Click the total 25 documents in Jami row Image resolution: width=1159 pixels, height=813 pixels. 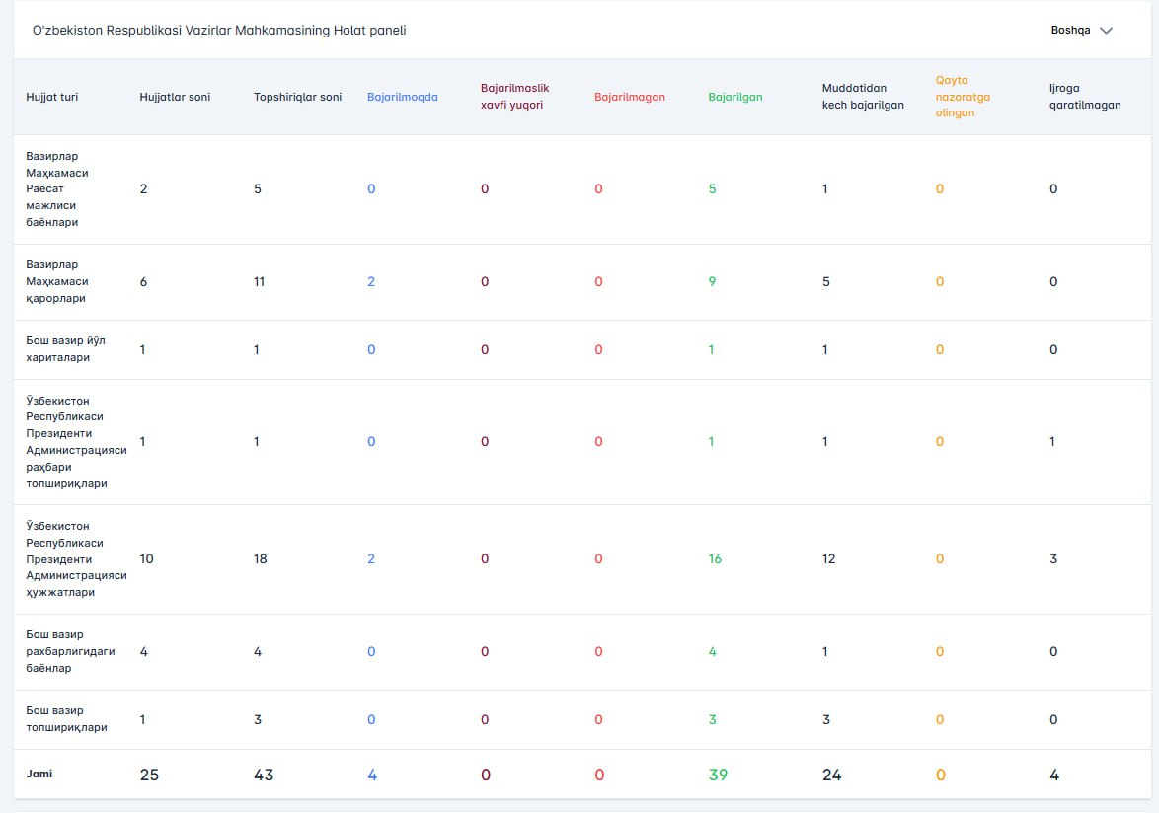point(149,775)
